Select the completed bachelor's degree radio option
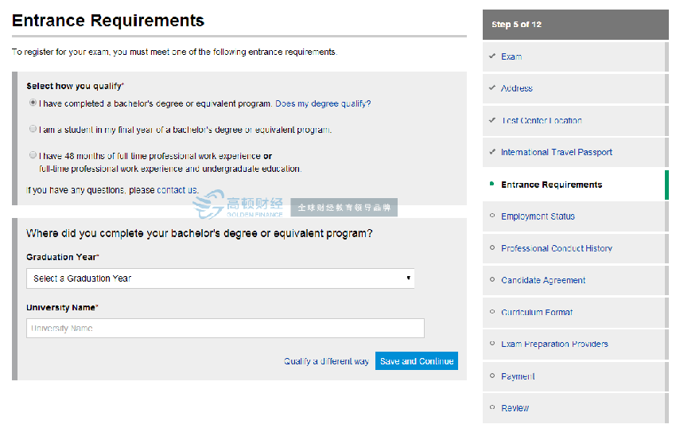Viewport: 676px width, 436px height. [x=33, y=103]
